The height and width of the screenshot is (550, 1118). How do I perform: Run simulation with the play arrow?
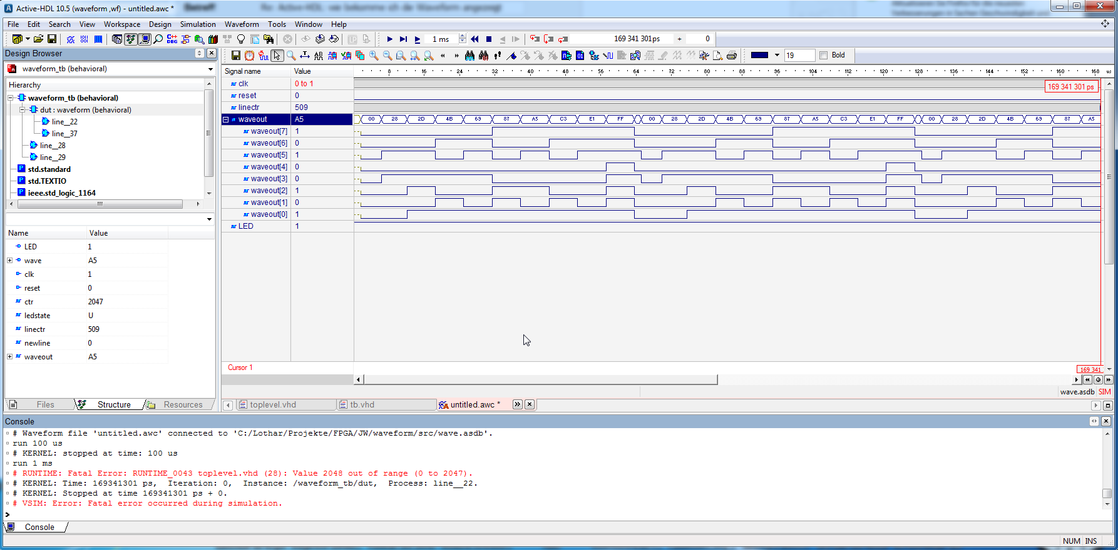pos(389,39)
